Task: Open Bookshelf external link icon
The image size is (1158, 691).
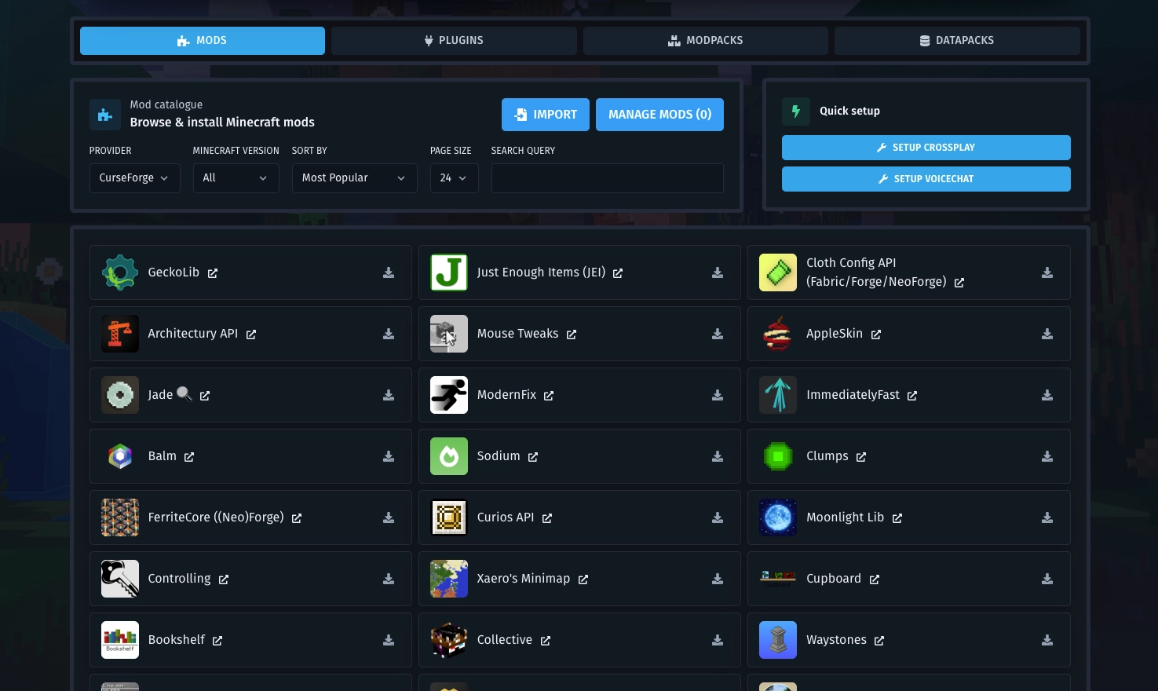Action: (217, 641)
